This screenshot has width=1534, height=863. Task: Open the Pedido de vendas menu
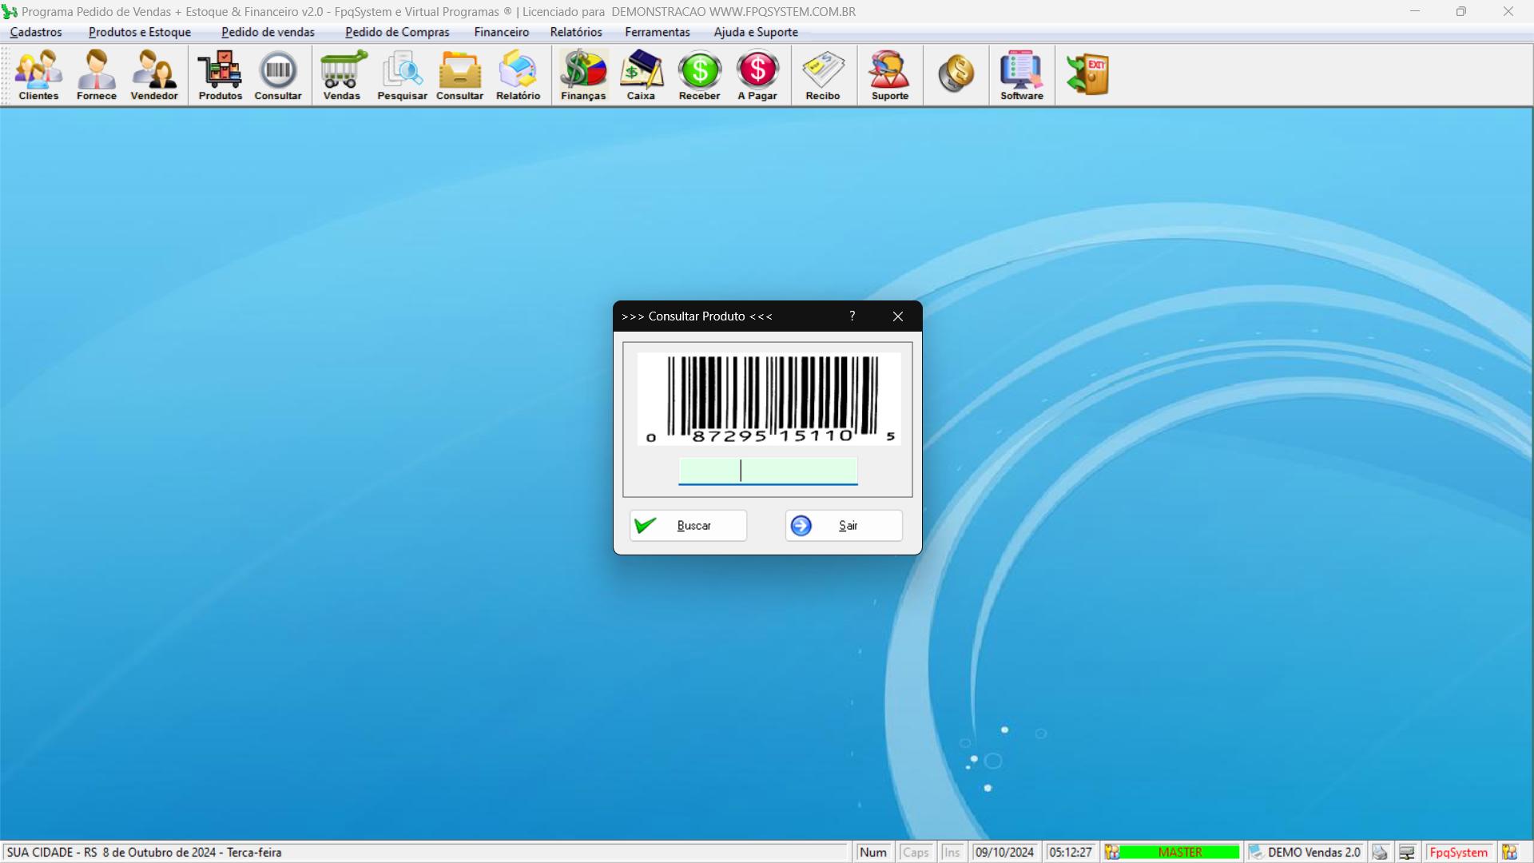point(268,32)
